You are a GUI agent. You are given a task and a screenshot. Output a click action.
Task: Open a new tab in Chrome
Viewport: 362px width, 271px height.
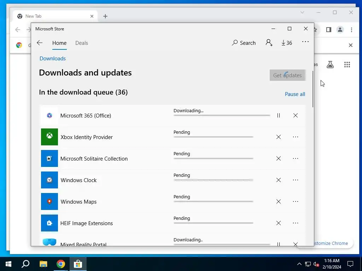(105, 16)
